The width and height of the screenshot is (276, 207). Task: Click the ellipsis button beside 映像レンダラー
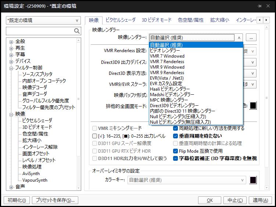click(x=251, y=37)
